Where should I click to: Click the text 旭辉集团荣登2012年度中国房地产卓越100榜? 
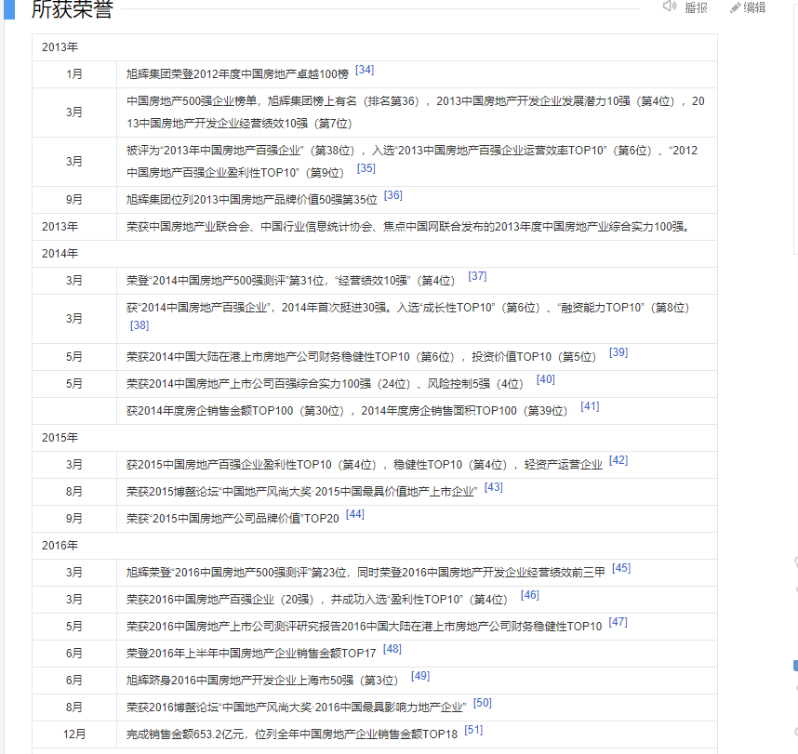pos(238,74)
